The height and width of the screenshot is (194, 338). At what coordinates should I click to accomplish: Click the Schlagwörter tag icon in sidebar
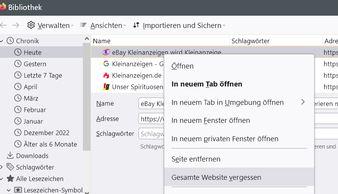click(x=10, y=167)
